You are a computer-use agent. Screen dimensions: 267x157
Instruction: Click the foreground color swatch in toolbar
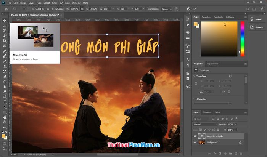(3, 136)
